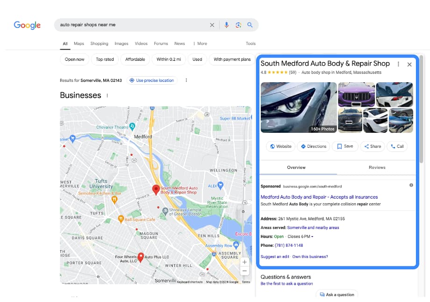The width and height of the screenshot is (430, 302).
Task: Expand the More search categories menu
Action: [200, 43]
